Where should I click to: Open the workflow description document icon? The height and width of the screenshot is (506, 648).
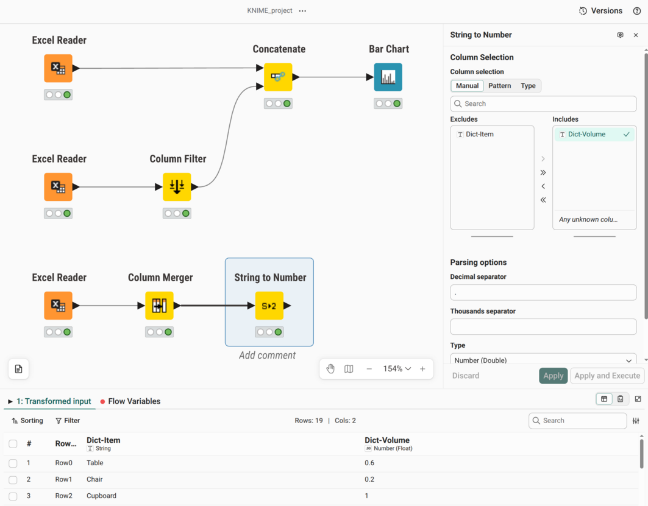19,368
